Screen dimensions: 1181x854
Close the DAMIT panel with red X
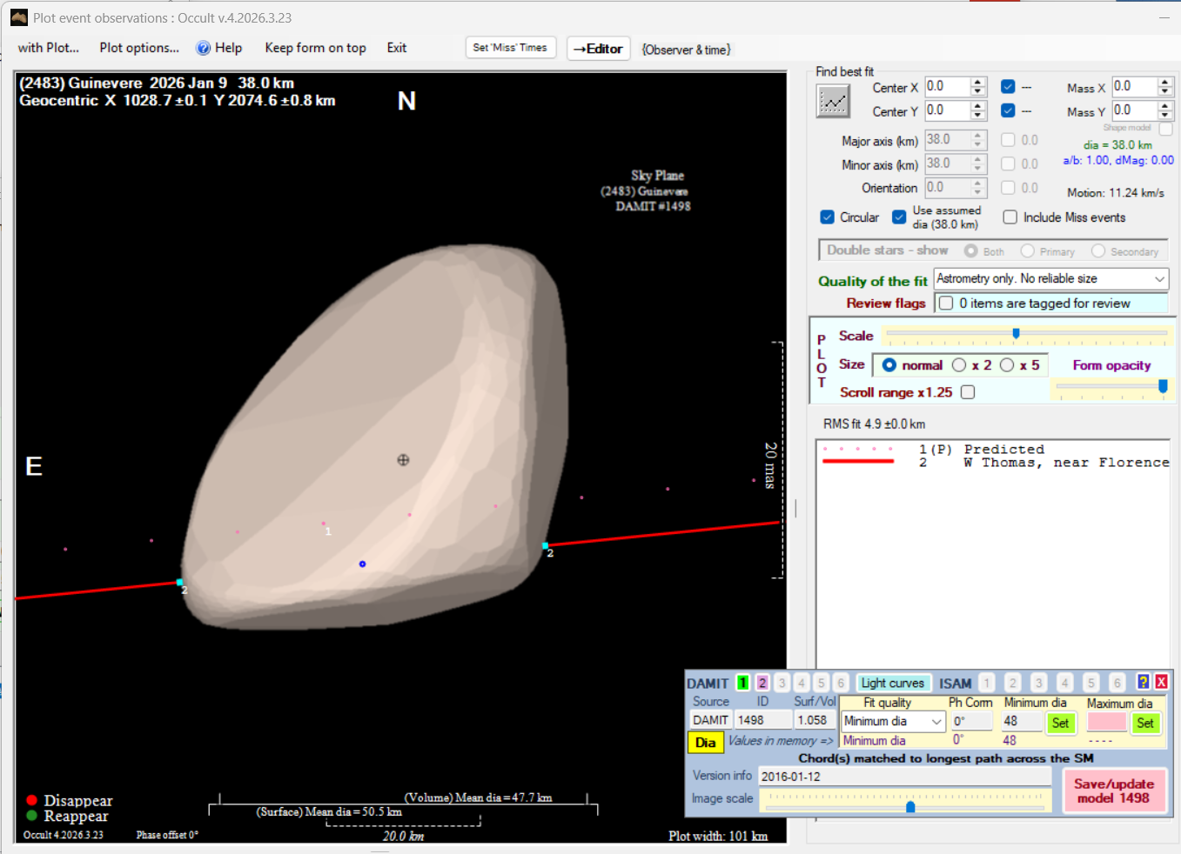coord(1161,682)
